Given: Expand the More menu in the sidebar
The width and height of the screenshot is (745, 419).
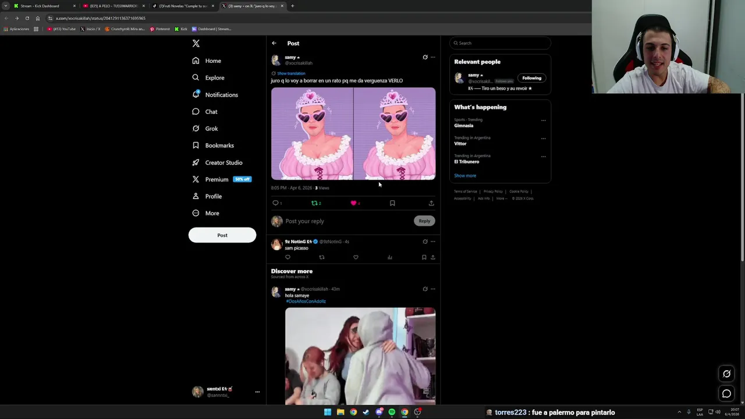Looking at the screenshot, I should 206,213.
